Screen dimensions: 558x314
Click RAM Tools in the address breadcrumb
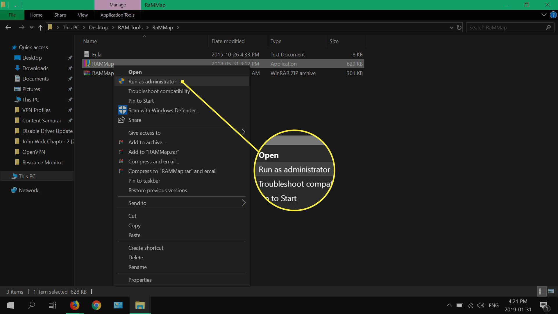[x=130, y=28]
